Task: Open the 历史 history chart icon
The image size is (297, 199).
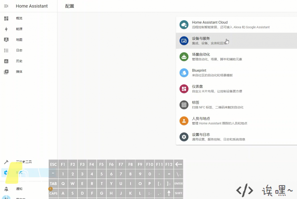Action: click(6, 61)
